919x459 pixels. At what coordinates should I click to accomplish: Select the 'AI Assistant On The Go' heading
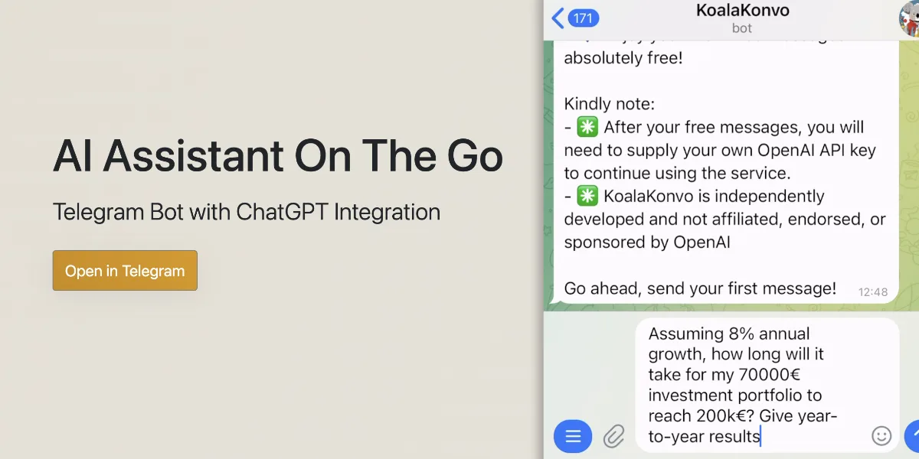(278, 156)
